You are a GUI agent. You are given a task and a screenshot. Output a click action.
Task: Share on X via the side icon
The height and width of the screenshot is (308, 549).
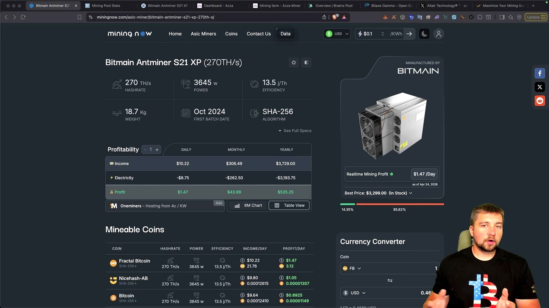(x=540, y=87)
